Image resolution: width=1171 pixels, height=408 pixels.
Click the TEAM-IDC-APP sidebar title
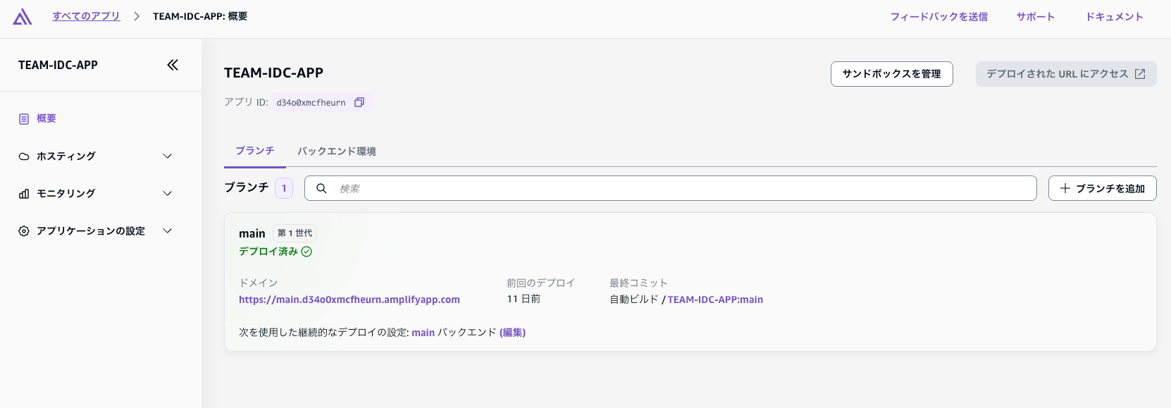[58, 65]
